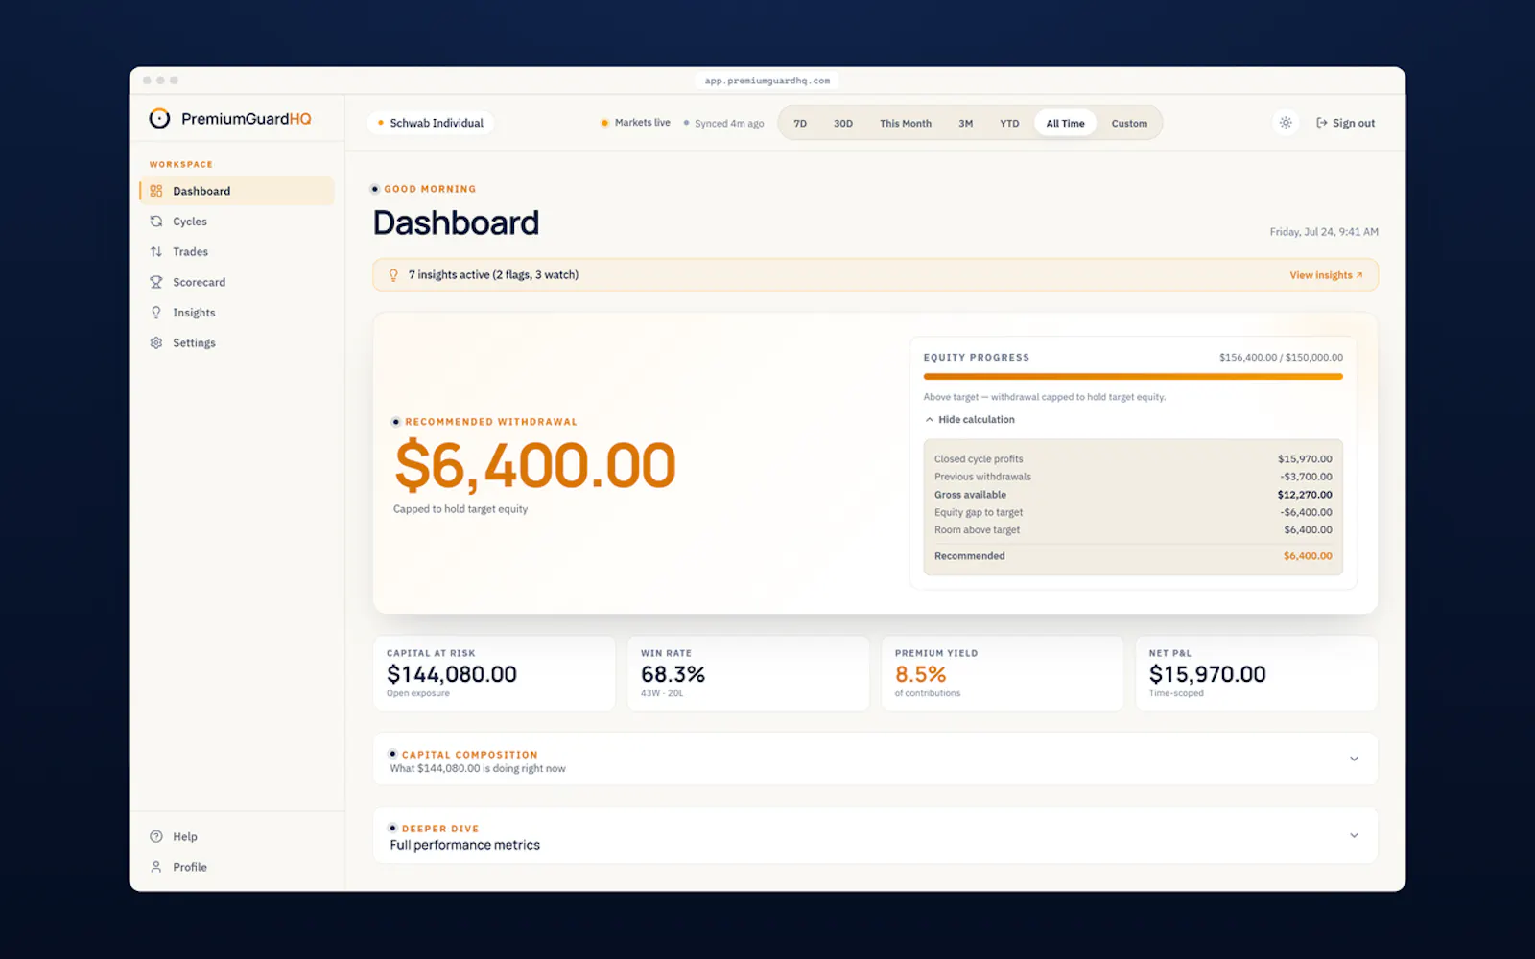Click the 8.5% Premium Yield value

[x=920, y=674]
